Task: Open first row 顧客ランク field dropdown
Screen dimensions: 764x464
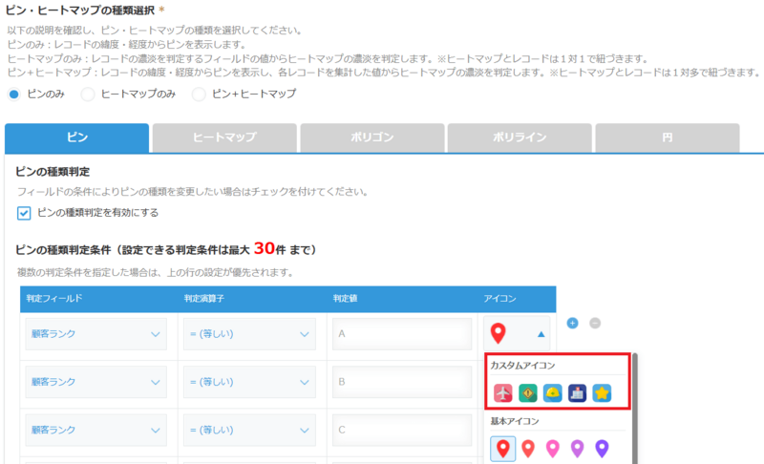Action: pyautogui.click(x=95, y=334)
